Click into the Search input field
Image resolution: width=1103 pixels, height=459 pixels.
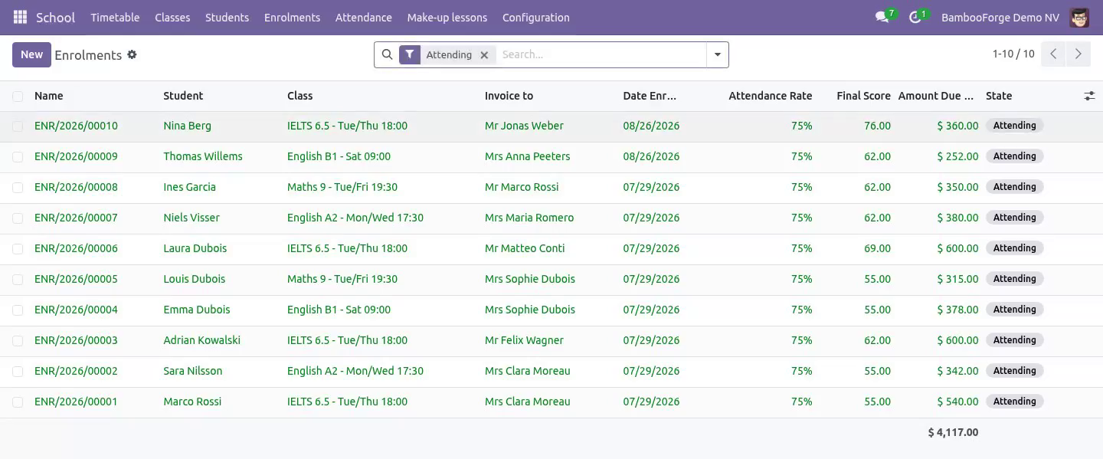pos(601,54)
